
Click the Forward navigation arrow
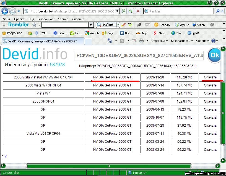pyautogui.click(x=12, y=11)
